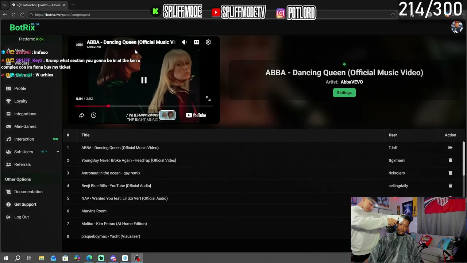Click the Get Support question icon

[x=8, y=205]
